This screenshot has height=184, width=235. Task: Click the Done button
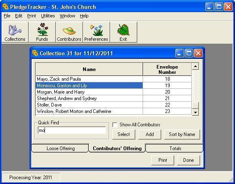[188, 160]
